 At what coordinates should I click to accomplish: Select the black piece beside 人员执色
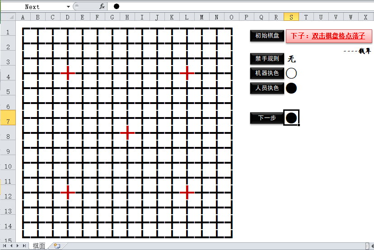pyautogui.click(x=291, y=88)
